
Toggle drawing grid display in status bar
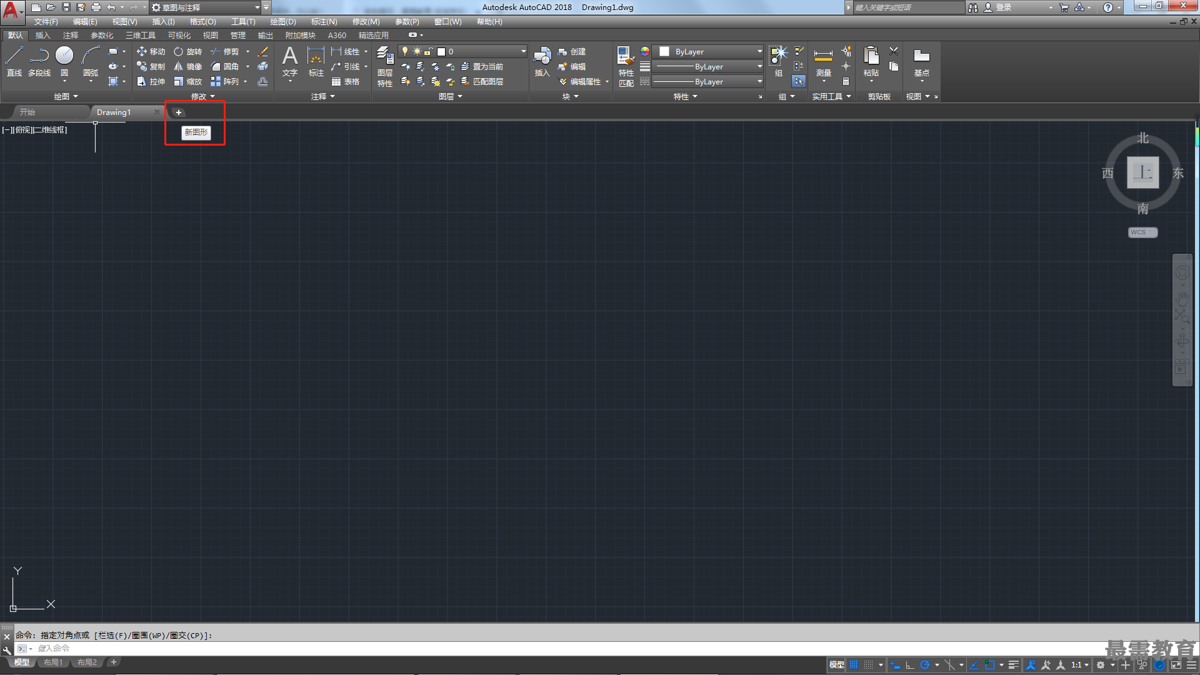854,665
